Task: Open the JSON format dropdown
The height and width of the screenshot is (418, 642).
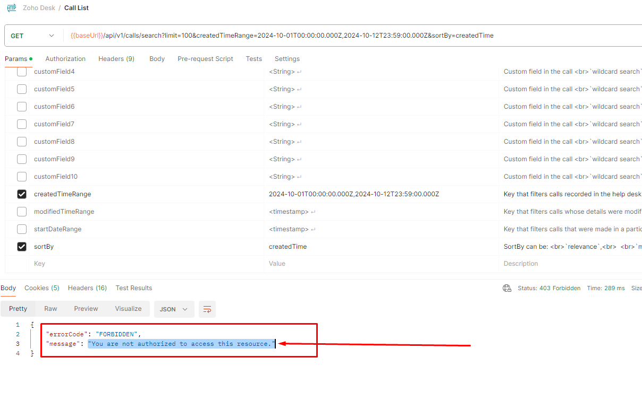Action: (x=174, y=309)
